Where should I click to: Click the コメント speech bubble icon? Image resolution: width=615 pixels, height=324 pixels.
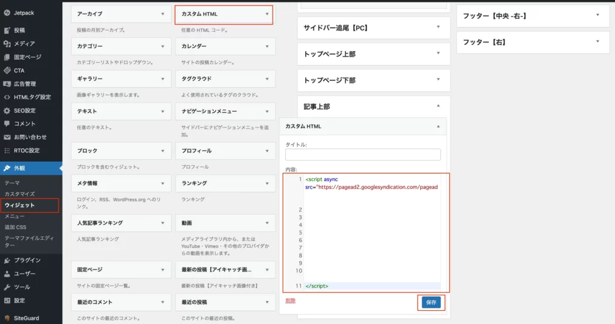[x=7, y=124]
